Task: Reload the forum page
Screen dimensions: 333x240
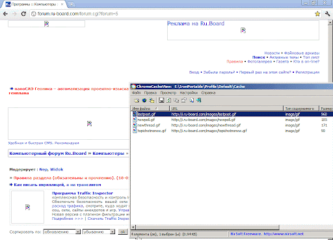Action: click(23, 14)
